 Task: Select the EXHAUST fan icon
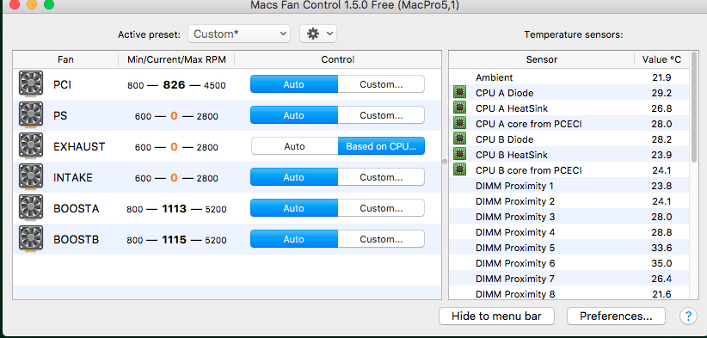pyautogui.click(x=31, y=146)
